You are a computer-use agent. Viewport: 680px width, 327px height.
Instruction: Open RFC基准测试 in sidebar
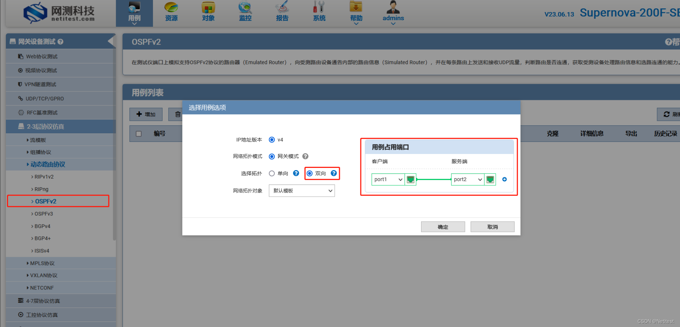click(x=61, y=112)
